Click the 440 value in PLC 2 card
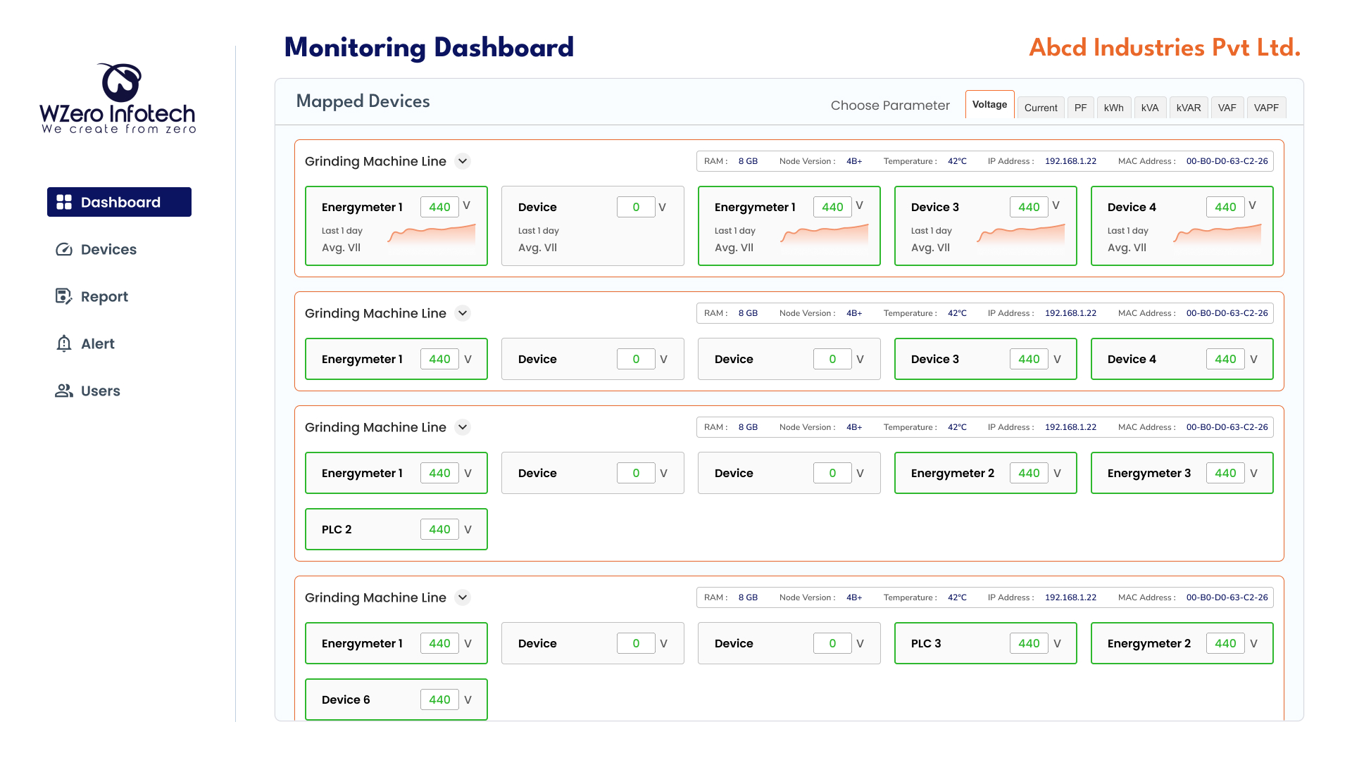The image size is (1352, 760). [439, 529]
